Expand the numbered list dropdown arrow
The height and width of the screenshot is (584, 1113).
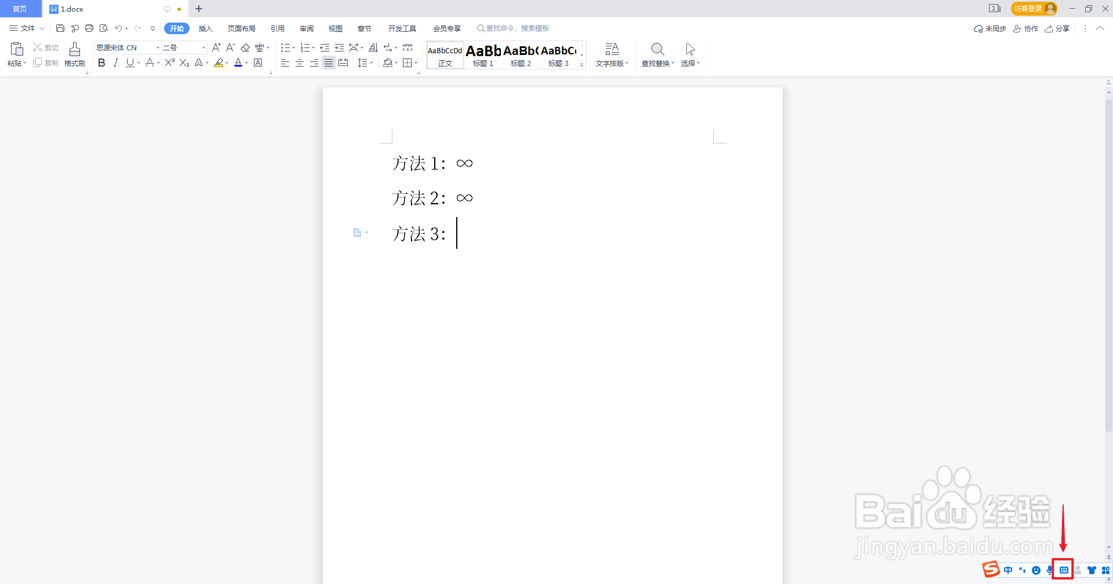[313, 48]
